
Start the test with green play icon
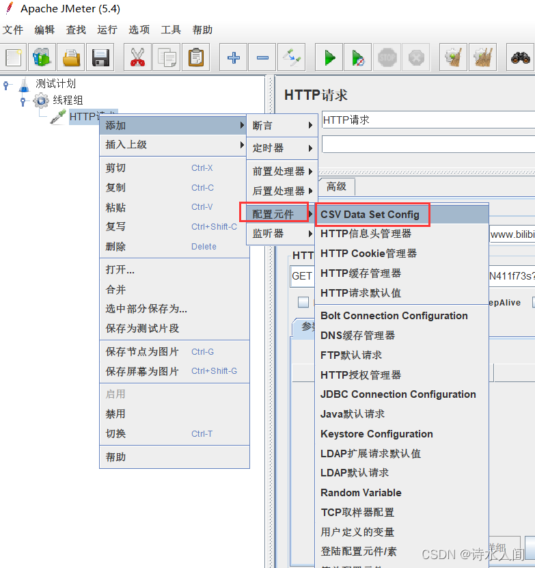click(x=329, y=57)
